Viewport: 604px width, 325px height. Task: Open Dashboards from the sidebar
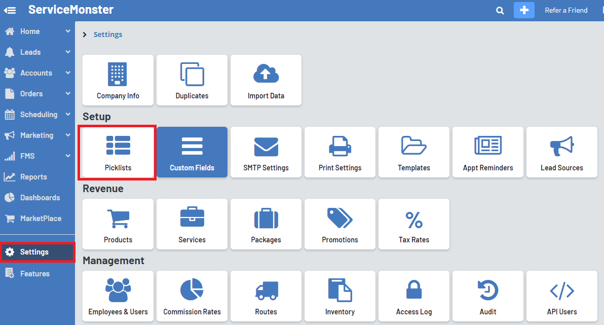(x=40, y=198)
